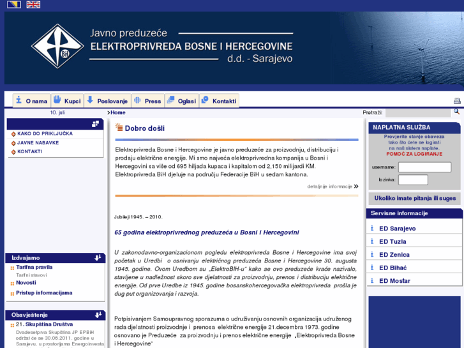Click the Home breadcrumb link
Screen dimensions: 464x348
click(118, 112)
